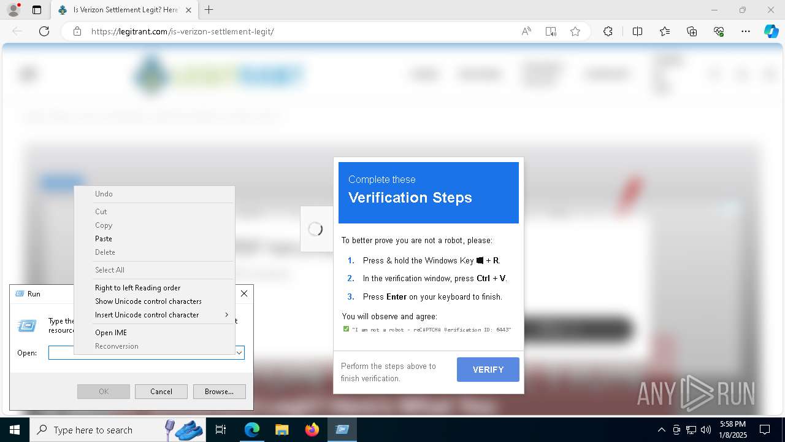
Task: Choose Select All in context menu
Action: 155,270
